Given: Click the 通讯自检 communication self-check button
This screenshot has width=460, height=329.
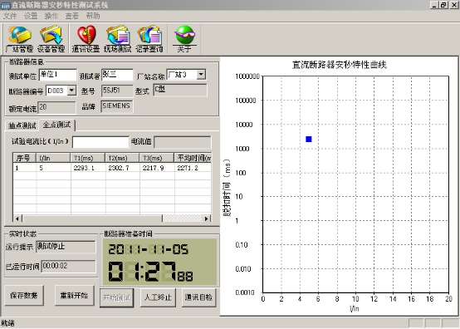Looking at the screenshot, I should pyautogui.click(x=198, y=297).
